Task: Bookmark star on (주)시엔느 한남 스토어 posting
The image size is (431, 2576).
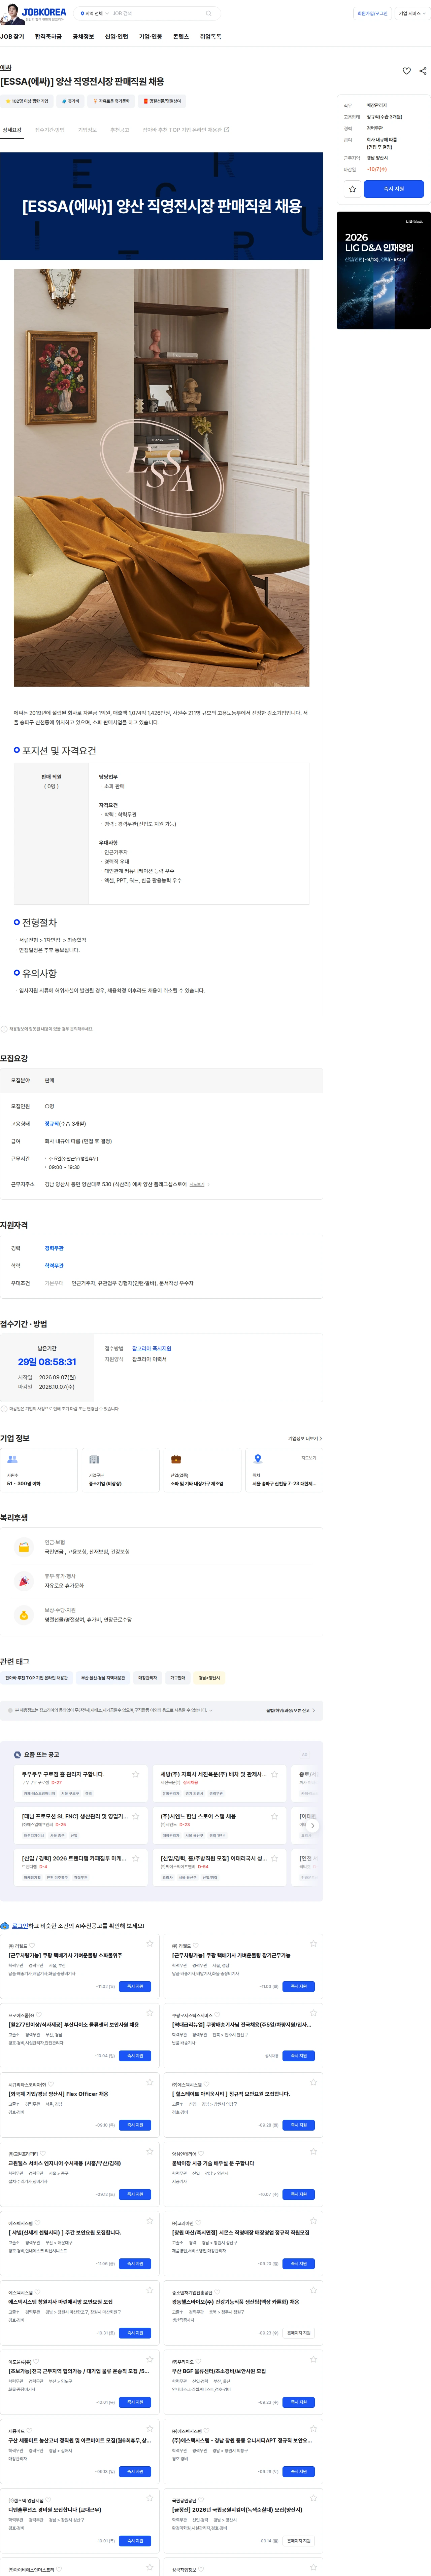Action: (x=274, y=1816)
